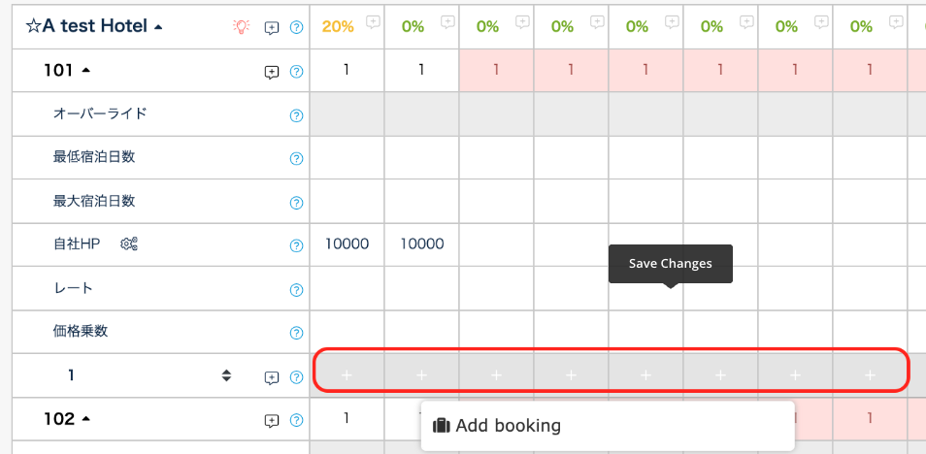Viewport: 926px width, 454px height.
Task: Click the empty レート cell in the first column
Action: [347, 288]
